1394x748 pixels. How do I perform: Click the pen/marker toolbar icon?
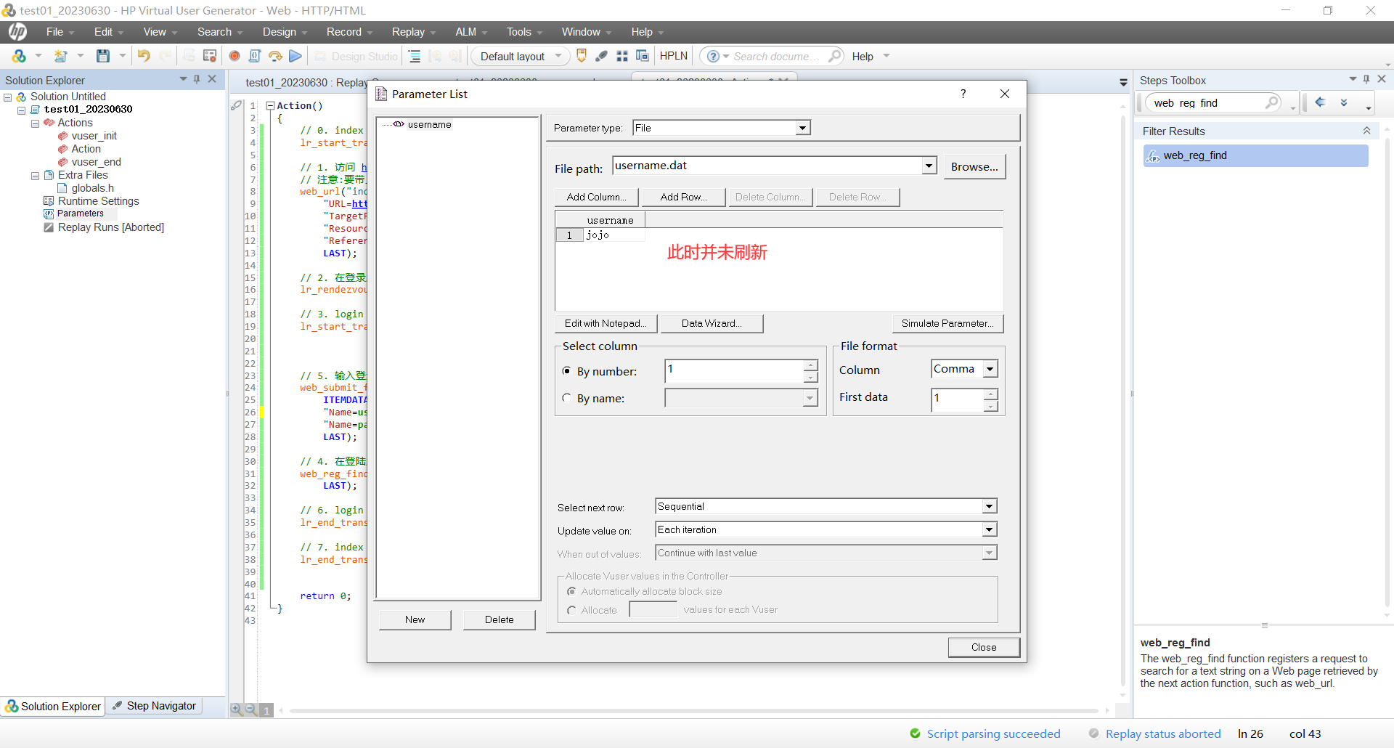point(602,56)
